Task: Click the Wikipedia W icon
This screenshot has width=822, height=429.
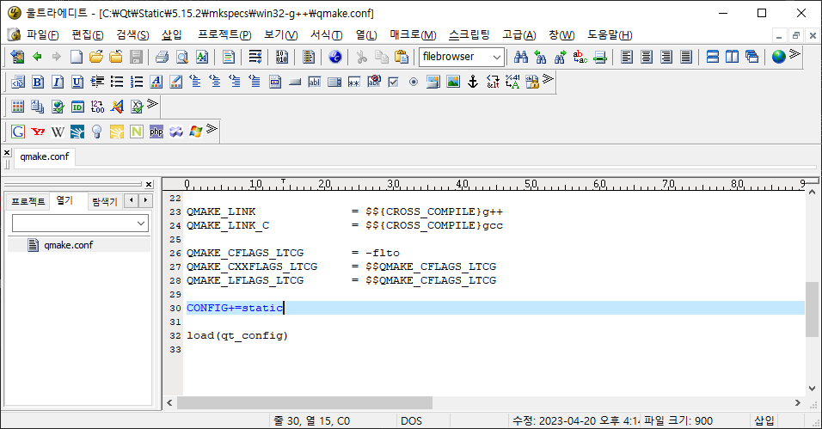Action: point(58,132)
